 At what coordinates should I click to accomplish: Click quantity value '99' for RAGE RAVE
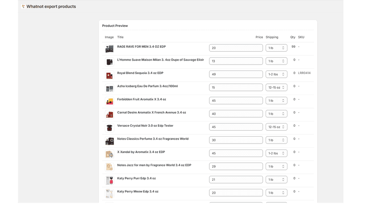(293, 47)
